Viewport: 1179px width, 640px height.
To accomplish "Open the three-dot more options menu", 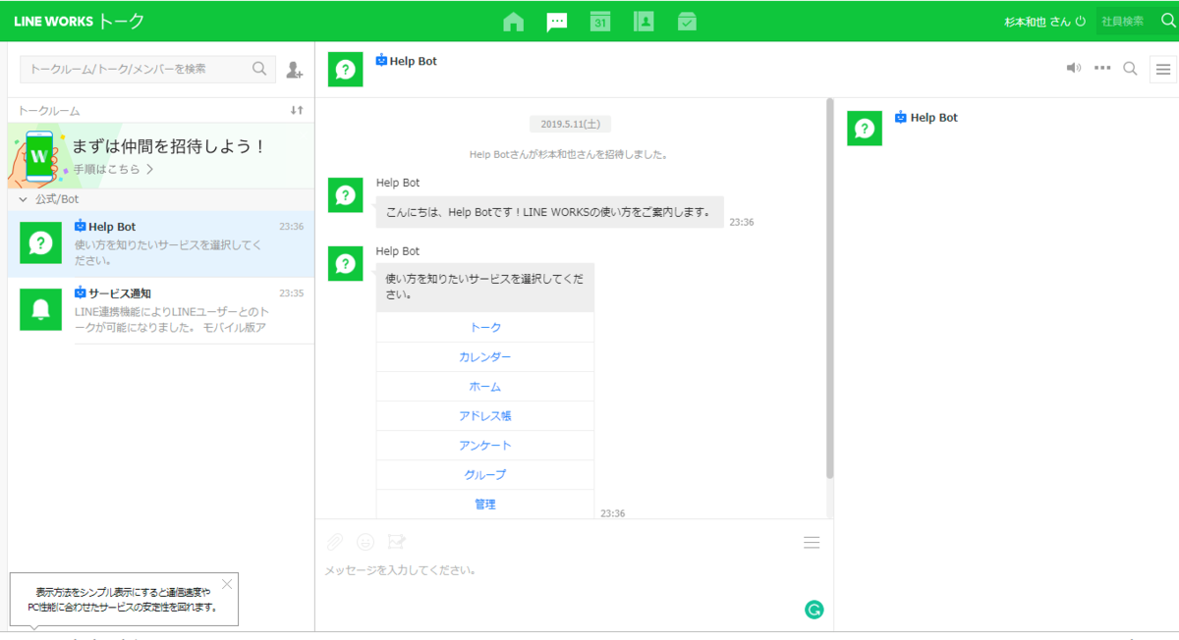I will click(1102, 68).
